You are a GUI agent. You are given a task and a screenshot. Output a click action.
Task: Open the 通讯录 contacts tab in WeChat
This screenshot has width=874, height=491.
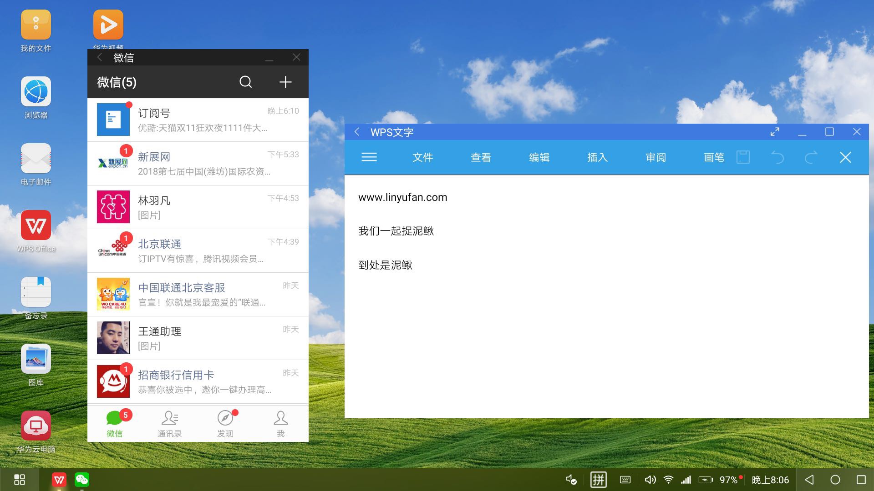169,423
